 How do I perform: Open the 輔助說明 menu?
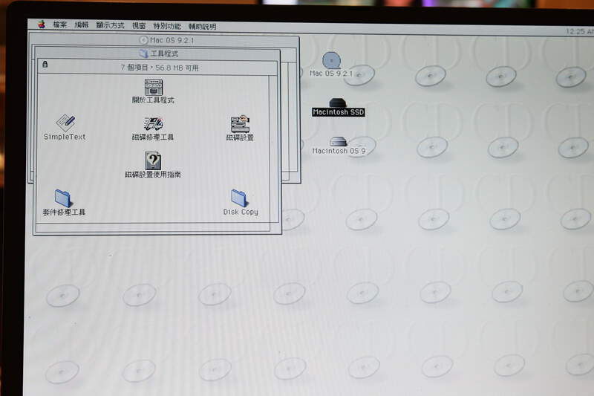(x=202, y=27)
